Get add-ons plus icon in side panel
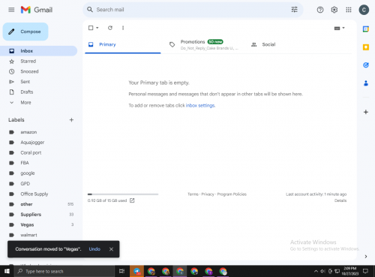 [x=366, y=112]
